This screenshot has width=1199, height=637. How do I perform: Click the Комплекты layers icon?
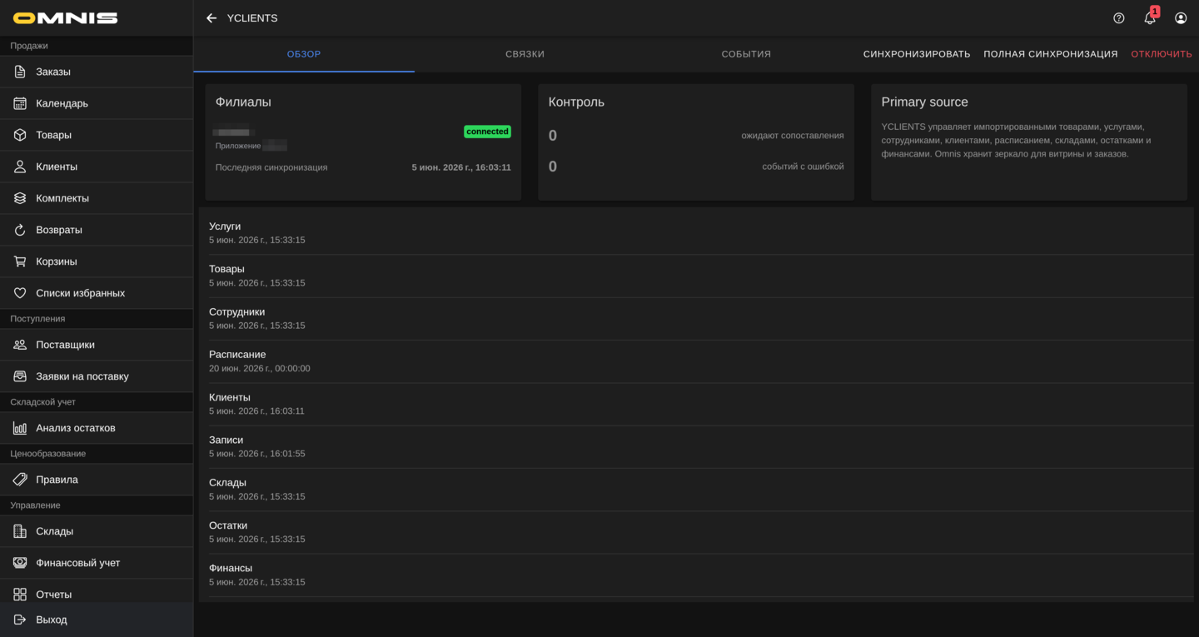[x=20, y=198]
